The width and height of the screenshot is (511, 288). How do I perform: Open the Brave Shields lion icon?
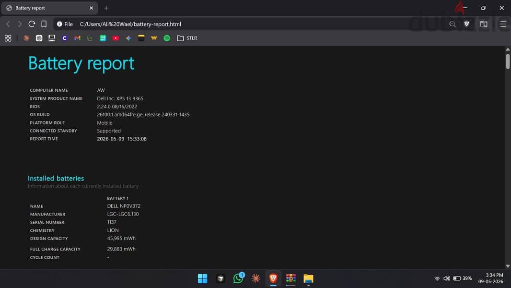[x=466, y=24]
